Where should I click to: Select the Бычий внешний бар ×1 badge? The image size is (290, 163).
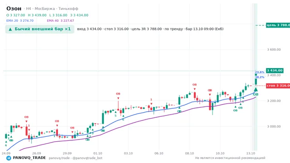click(x=40, y=29)
